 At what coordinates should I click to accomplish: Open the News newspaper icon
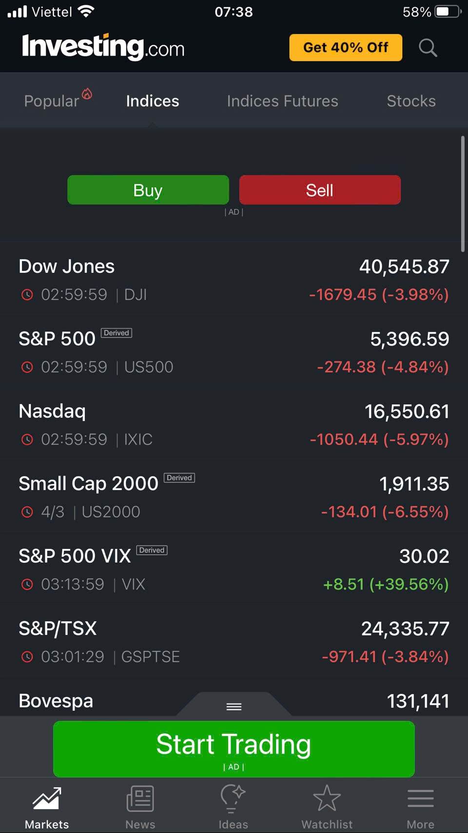click(x=140, y=799)
